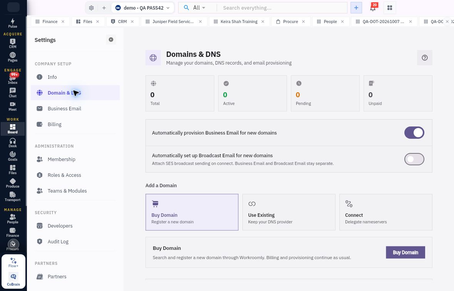Open Info settings page

[75, 77]
